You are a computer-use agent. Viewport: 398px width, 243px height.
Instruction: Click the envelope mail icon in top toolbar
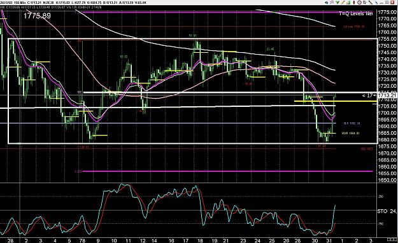[332, 3]
